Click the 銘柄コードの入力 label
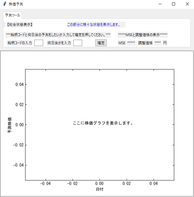The width and height of the screenshot is (194, 197). point(20,43)
